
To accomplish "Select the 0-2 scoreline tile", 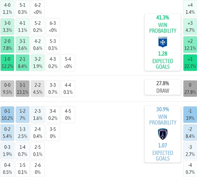I will pos(7,133).
